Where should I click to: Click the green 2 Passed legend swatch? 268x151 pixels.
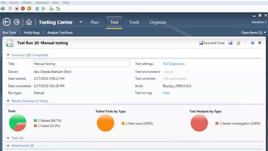point(35,120)
